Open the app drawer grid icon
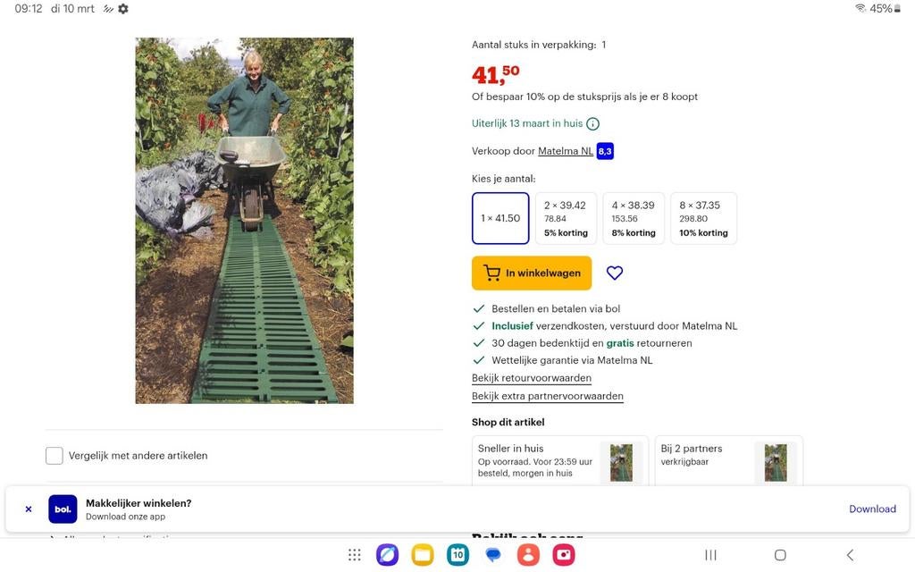This screenshot has width=915, height=572. pyautogui.click(x=355, y=554)
